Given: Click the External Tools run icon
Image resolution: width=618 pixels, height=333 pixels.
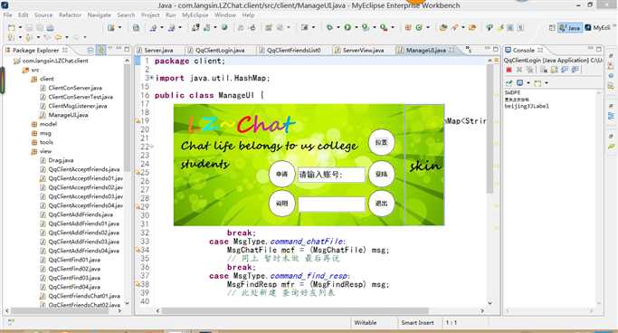Looking at the screenshot, I should pyautogui.click(x=384, y=27).
